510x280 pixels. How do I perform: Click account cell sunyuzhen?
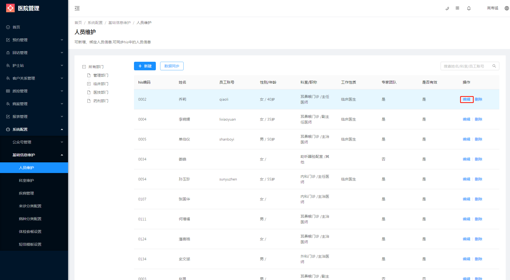click(x=228, y=179)
